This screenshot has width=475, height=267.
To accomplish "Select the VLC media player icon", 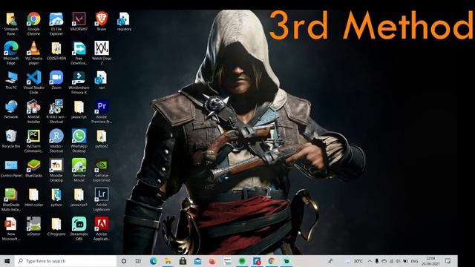I will 33,53.
